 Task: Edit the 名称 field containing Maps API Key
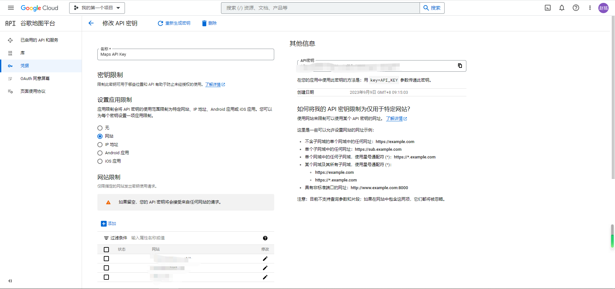click(x=186, y=54)
